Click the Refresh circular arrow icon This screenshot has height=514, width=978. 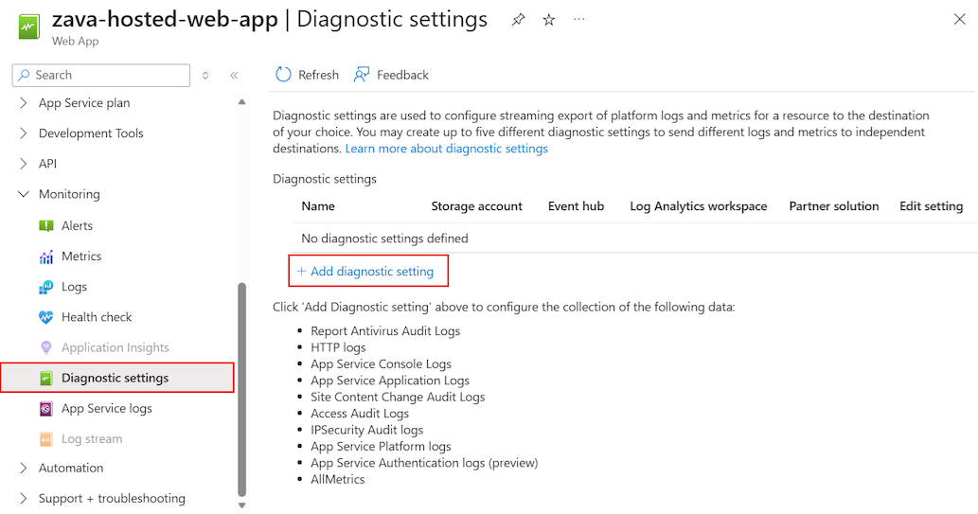283,75
